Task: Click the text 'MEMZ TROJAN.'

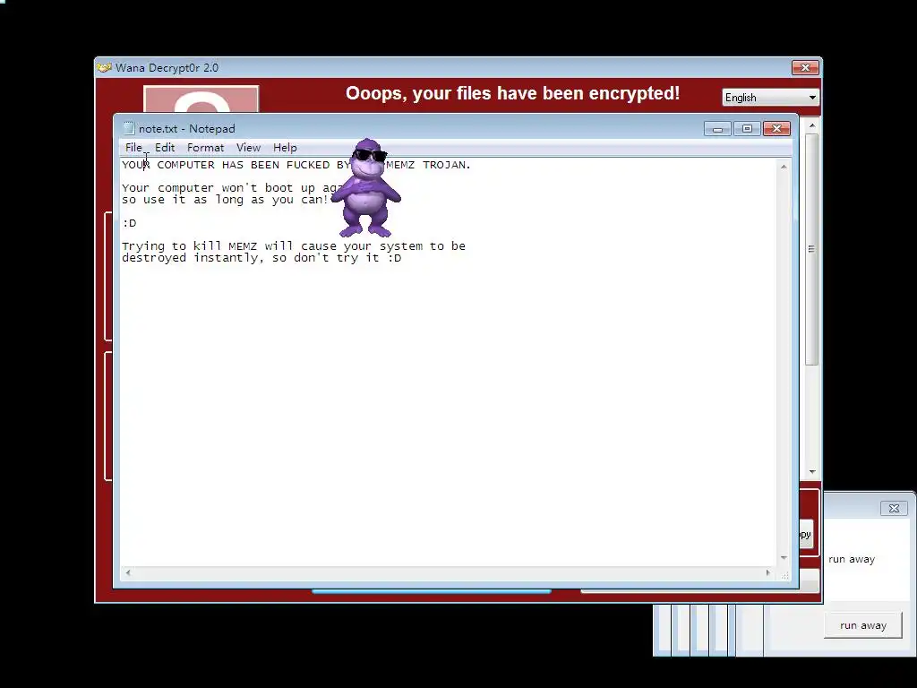Action: click(x=429, y=165)
